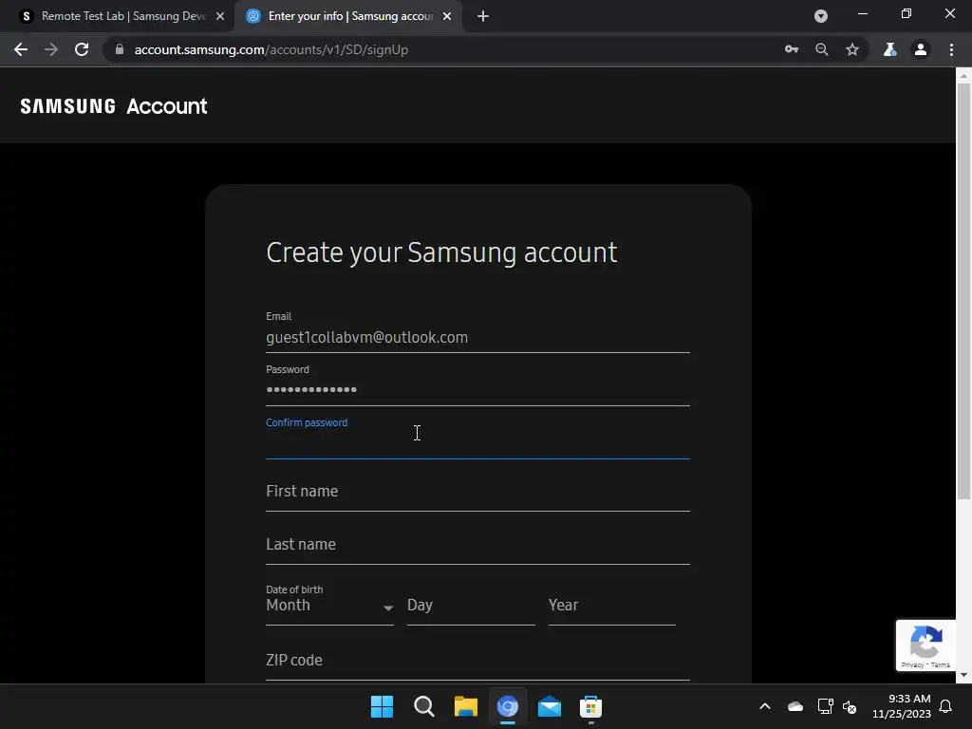Image resolution: width=972 pixels, height=729 pixels.
Task: Open the Windows Start menu
Action: pyautogui.click(x=382, y=706)
